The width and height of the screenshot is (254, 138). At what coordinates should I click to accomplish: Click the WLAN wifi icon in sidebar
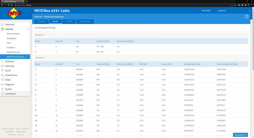coord(3,71)
